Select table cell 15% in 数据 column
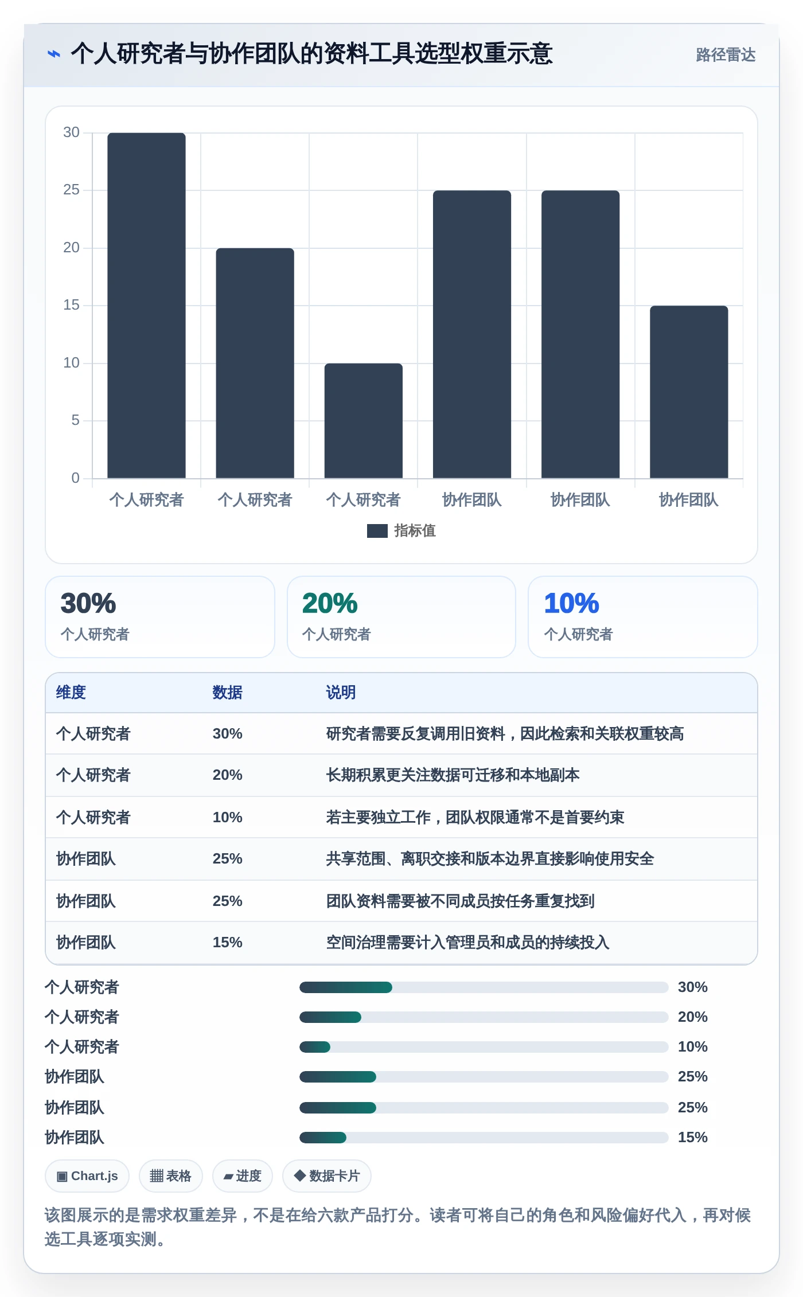The width and height of the screenshot is (803, 1297). (x=227, y=943)
